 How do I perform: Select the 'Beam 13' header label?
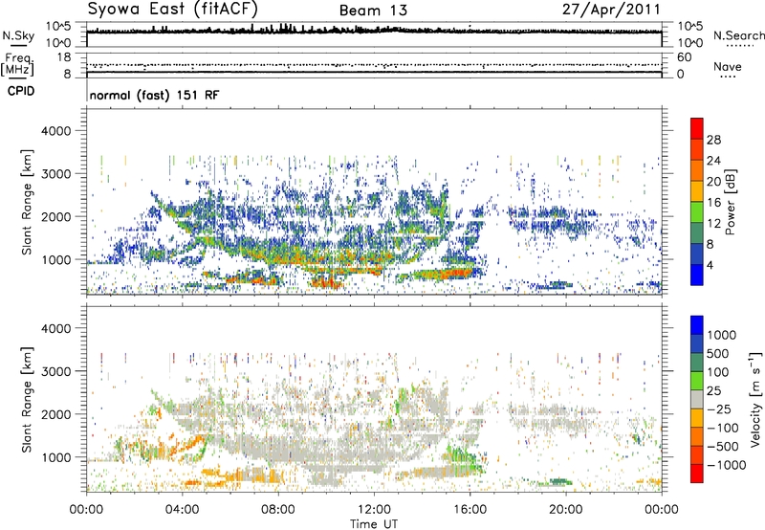tap(373, 11)
